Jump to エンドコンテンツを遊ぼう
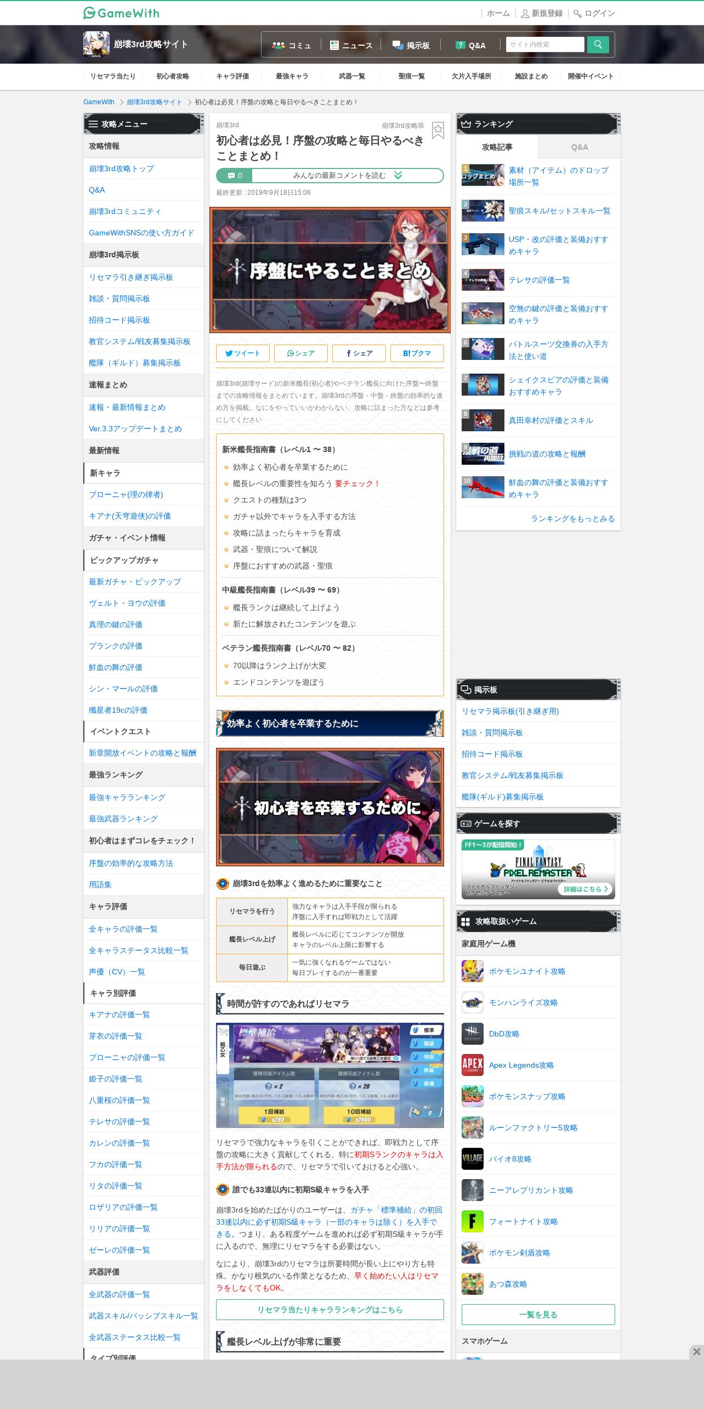 [279, 682]
